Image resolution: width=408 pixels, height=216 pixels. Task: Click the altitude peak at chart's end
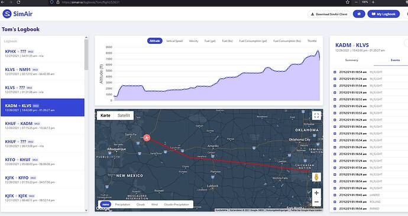click(x=318, y=50)
